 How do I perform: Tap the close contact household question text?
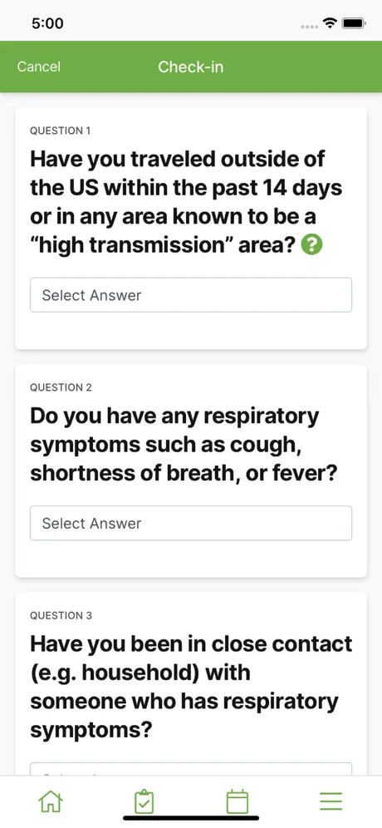click(x=191, y=687)
